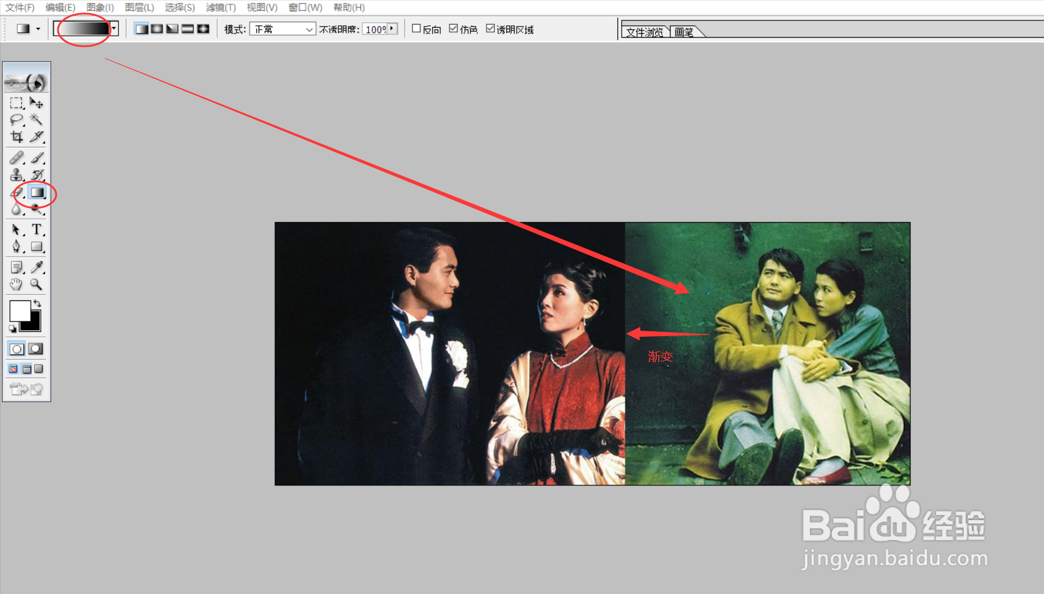Click the black background color swatch
Screen dimensions: 1044x594
pos(33,324)
